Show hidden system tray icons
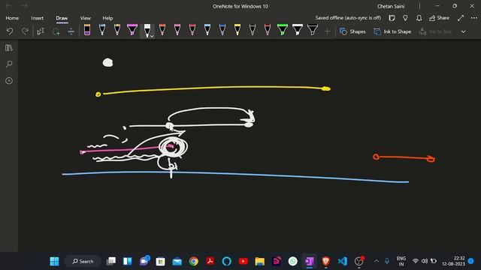Image resolution: width=481 pixels, height=270 pixels. tap(376, 261)
